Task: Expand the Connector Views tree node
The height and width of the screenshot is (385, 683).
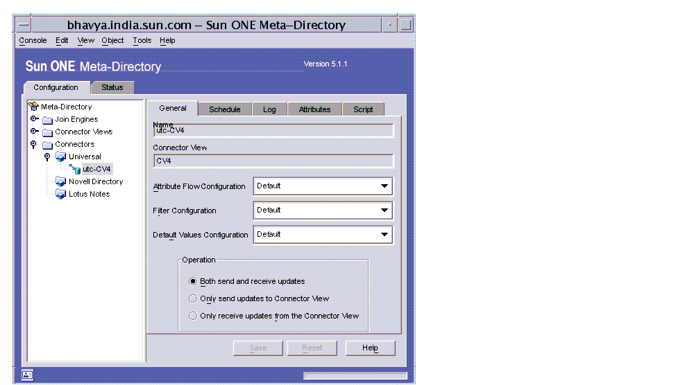Action: 35,132
